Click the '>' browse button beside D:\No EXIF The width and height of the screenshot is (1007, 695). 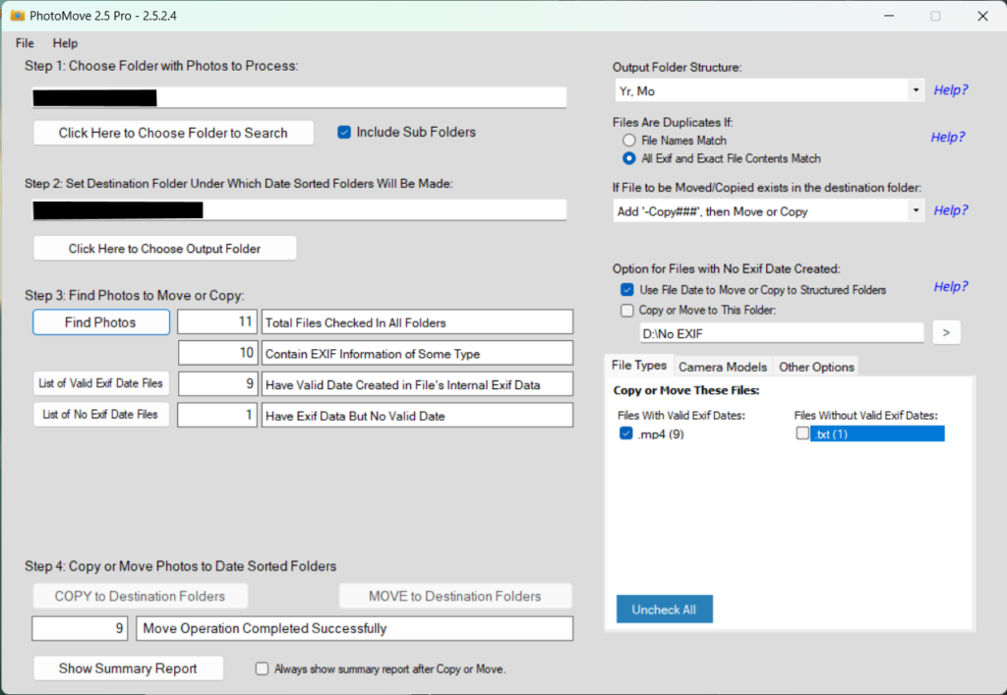pos(945,333)
